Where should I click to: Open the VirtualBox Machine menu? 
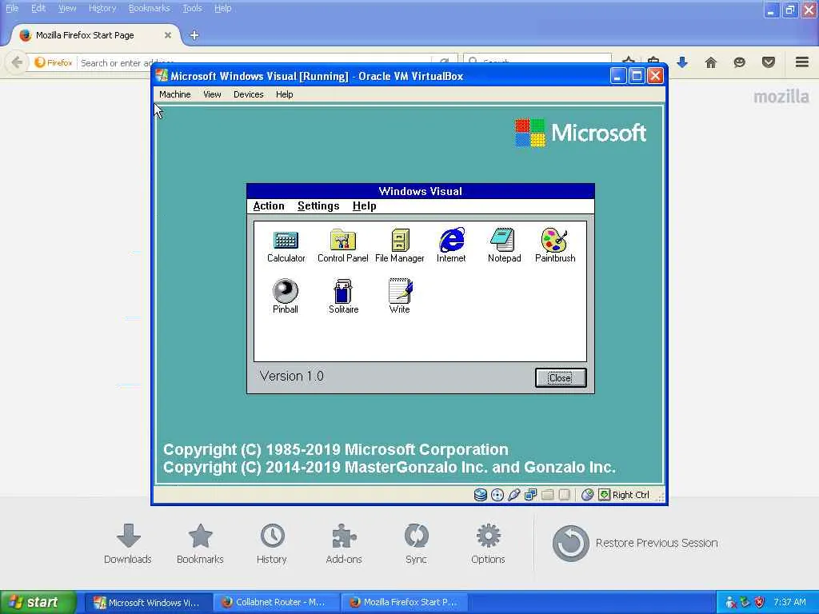tap(175, 94)
